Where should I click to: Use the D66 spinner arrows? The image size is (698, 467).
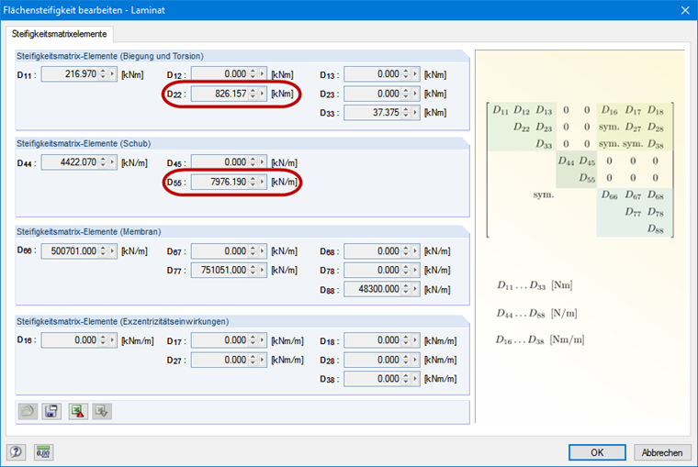point(103,251)
